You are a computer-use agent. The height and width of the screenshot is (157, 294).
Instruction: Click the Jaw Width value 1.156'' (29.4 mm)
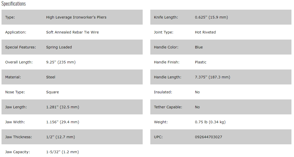point(63,122)
